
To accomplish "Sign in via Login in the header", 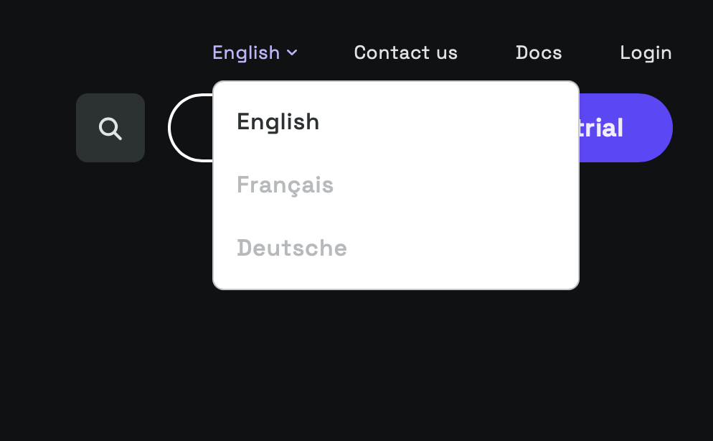I will [646, 52].
